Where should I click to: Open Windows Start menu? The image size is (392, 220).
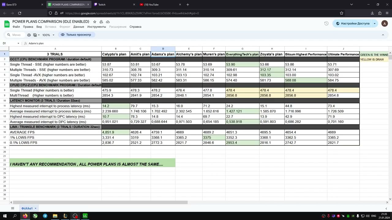pyautogui.click(x=5, y=216)
